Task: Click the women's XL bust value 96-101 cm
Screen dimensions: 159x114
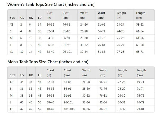Action: pos(68,52)
